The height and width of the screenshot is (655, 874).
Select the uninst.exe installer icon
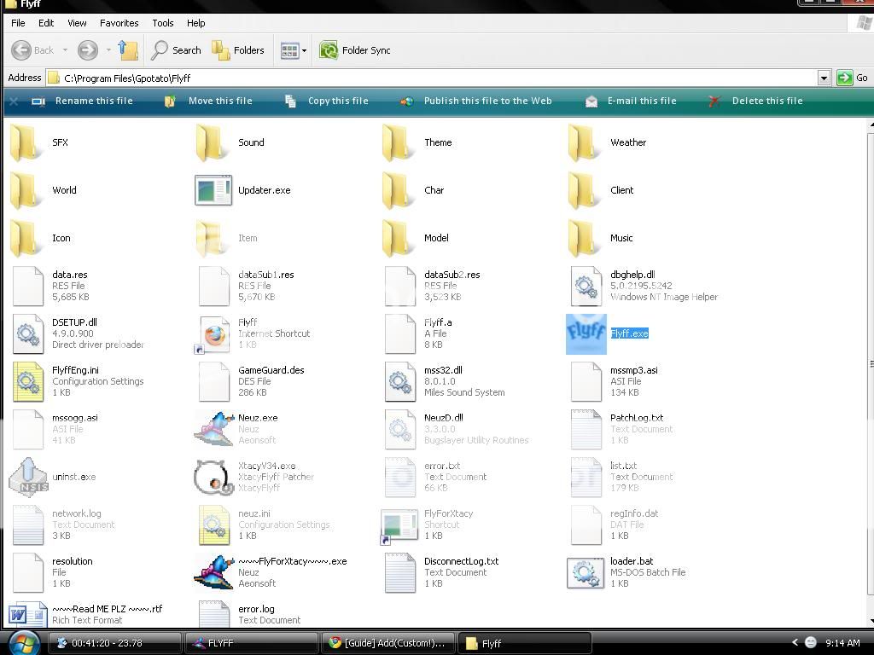point(27,477)
